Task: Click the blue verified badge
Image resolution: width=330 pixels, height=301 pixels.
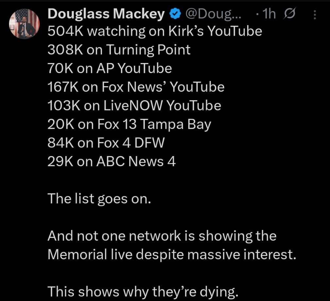Action: pyautogui.click(x=175, y=14)
